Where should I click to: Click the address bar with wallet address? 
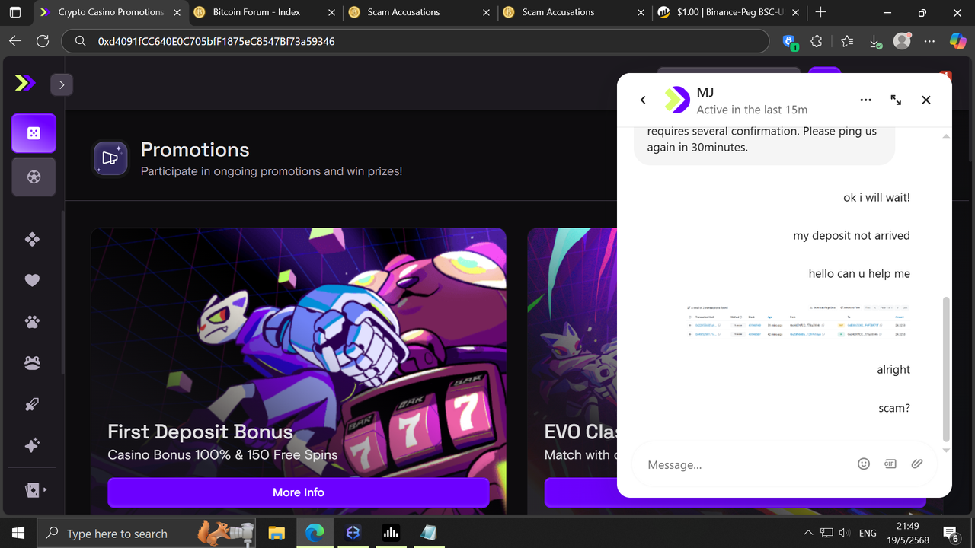coord(415,41)
